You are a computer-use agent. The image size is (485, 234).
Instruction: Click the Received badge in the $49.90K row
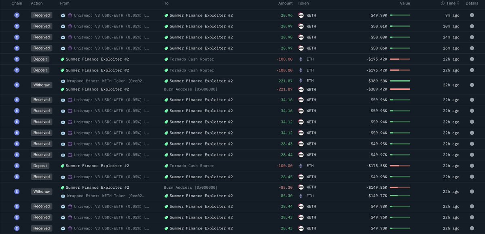coord(41,228)
